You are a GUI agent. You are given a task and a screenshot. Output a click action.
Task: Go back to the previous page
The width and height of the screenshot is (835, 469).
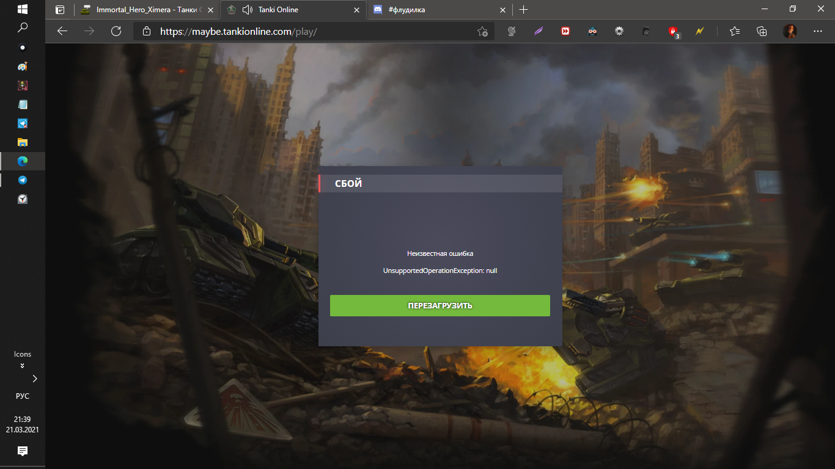pyautogui.click(x=62, y=31)
